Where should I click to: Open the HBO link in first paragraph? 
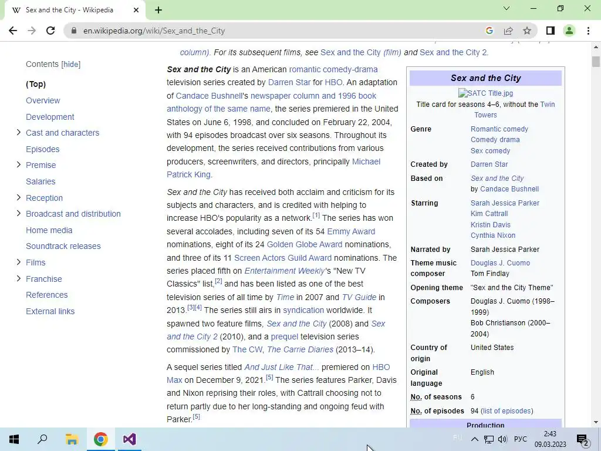[333, 82]
